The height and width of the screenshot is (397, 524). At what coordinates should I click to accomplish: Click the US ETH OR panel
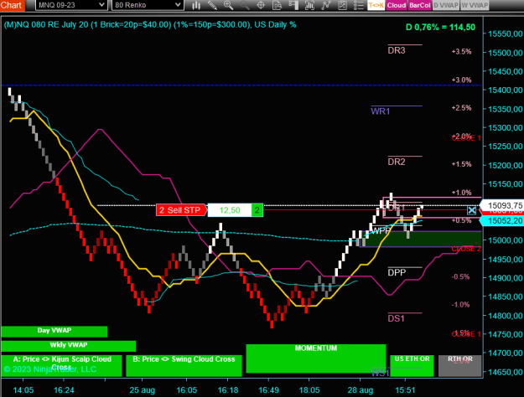[412, 366]
